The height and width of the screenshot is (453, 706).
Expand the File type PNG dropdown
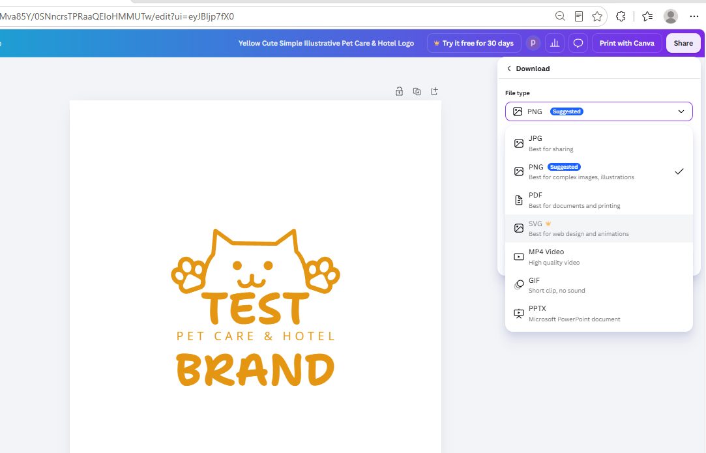tap(599, 111)
